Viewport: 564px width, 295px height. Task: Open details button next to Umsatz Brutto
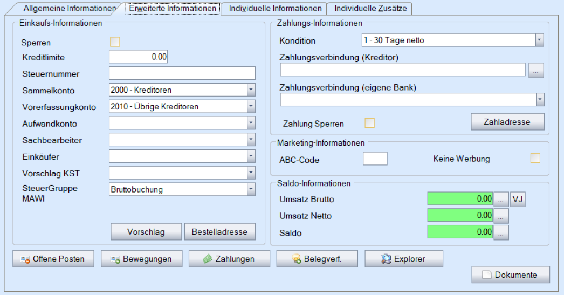pos(501,199)
